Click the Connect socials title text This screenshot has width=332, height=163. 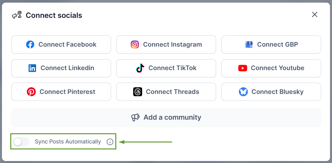click(54, 15)
